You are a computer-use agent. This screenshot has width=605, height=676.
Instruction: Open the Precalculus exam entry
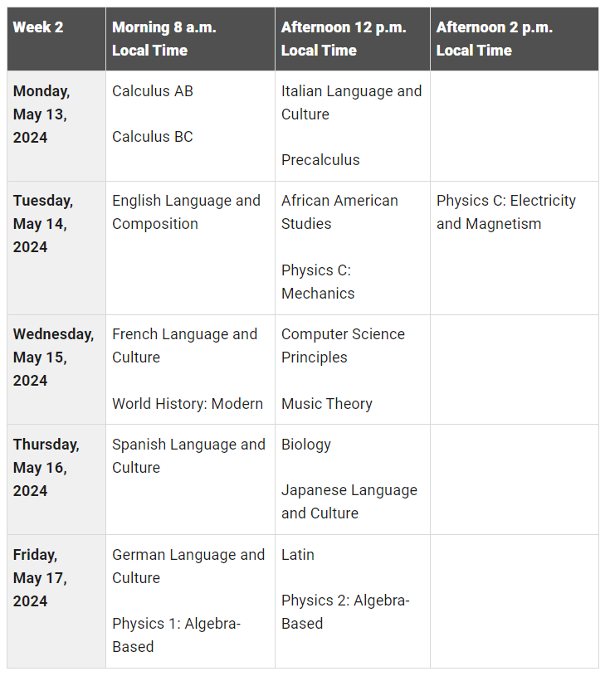(x=320, y=160)
